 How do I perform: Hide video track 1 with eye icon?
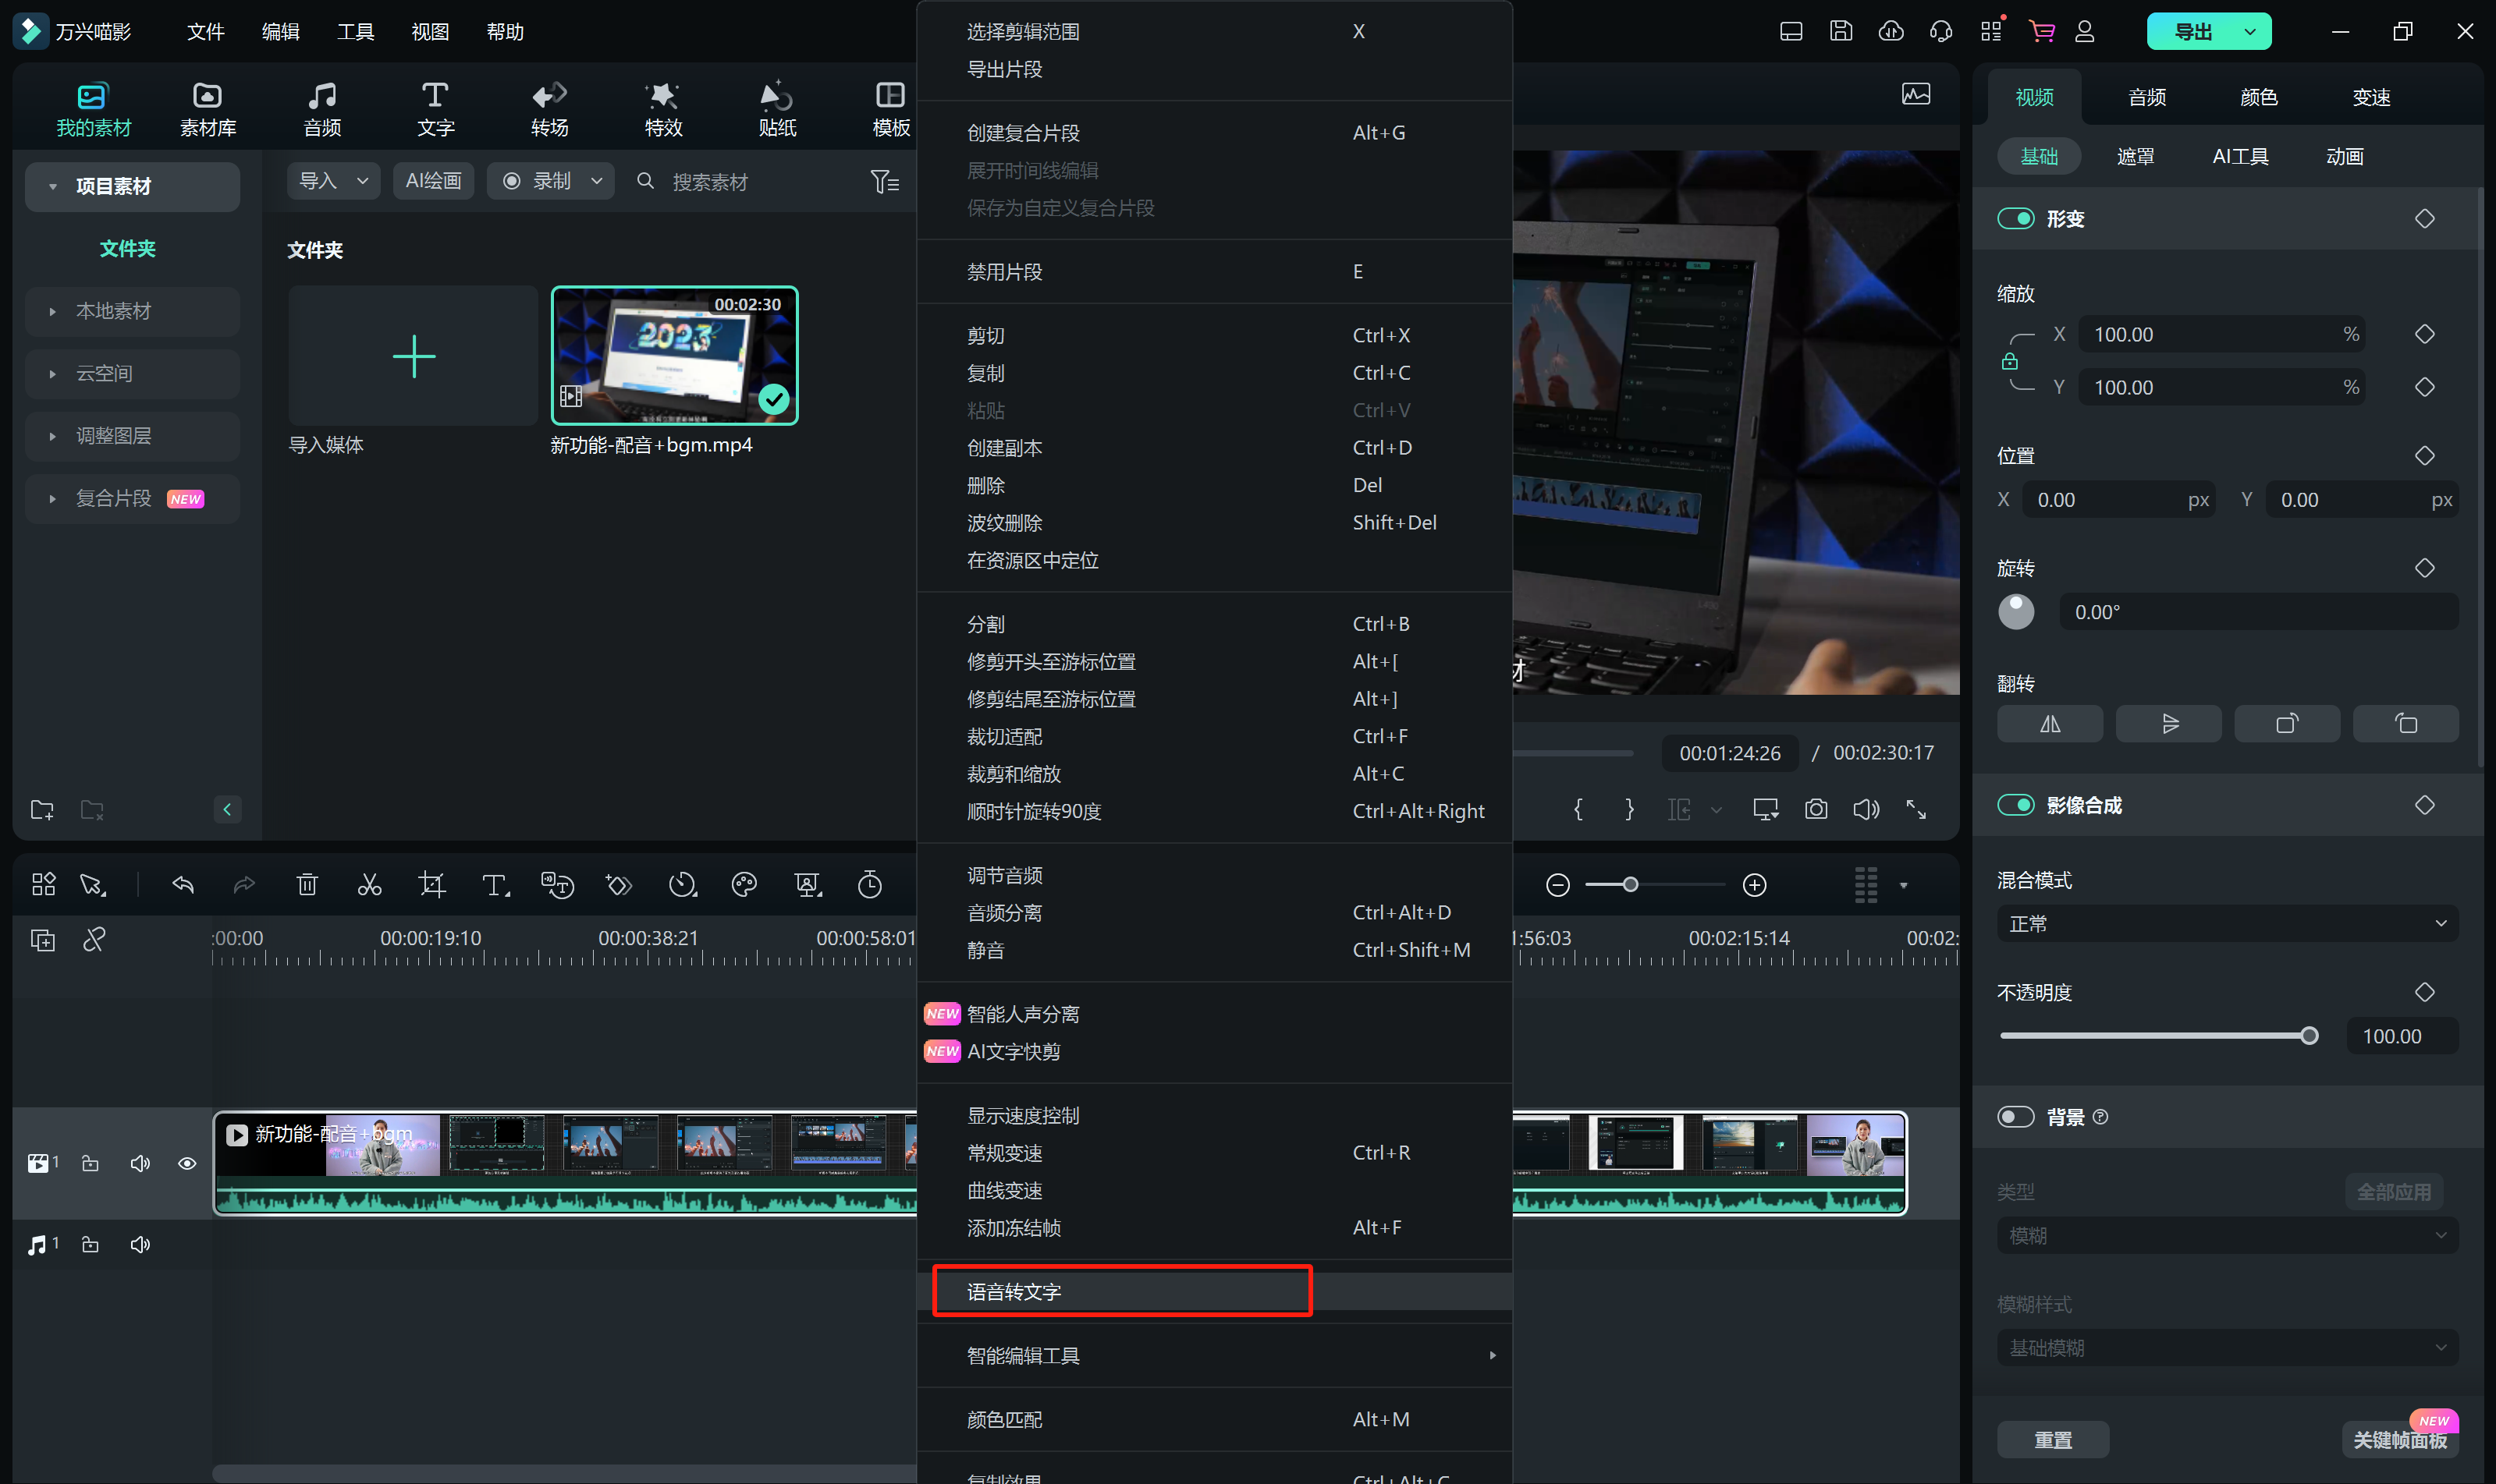187,1163
